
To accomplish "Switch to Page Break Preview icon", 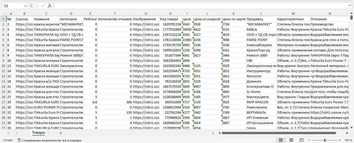I will [x=302, y=140].
